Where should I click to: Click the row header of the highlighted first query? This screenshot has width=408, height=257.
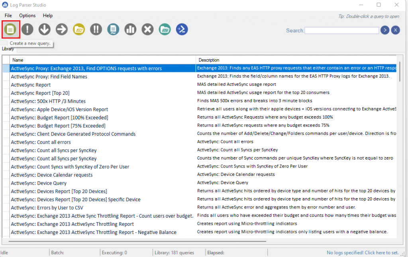(x=6, y=68)
